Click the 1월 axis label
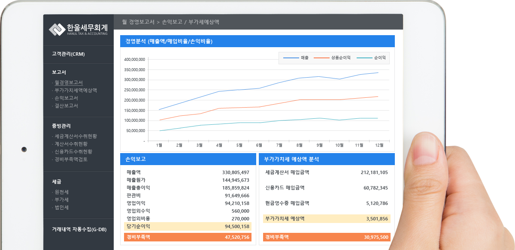The height and width of the screenshot is (250, 515). click(x=159, y=145)
